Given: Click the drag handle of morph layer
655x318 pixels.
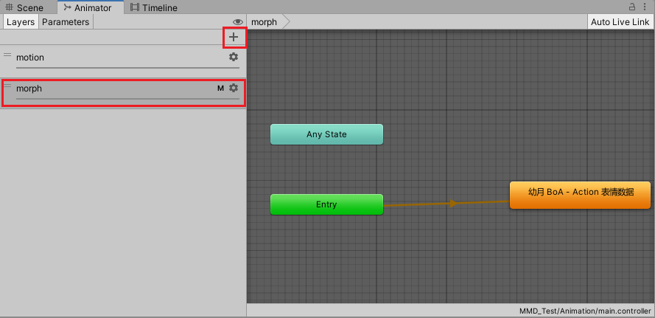Looking at the screenshot, I should pos(7,86).
